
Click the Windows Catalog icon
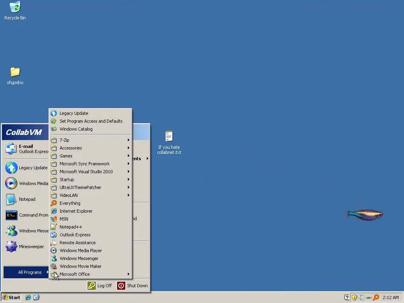[54, 129]
